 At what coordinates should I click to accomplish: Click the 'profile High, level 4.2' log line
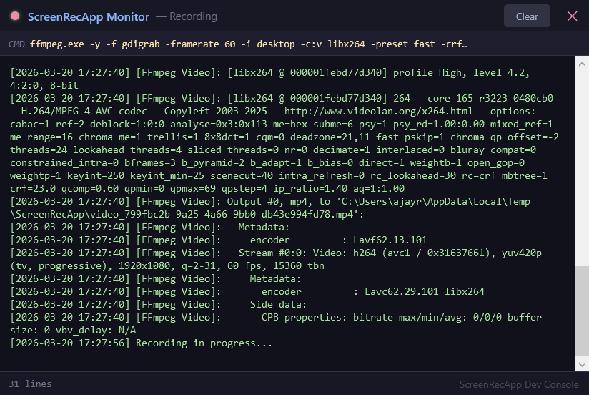pyautogui.click(x=269, y=72)
